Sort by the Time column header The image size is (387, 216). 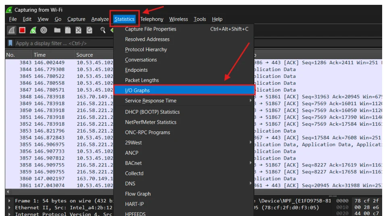(54, 55)
